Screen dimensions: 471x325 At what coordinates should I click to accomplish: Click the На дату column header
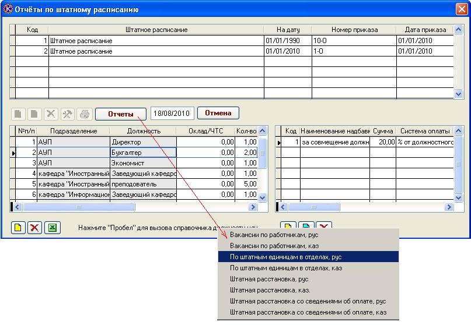click(x=288, y=30)
